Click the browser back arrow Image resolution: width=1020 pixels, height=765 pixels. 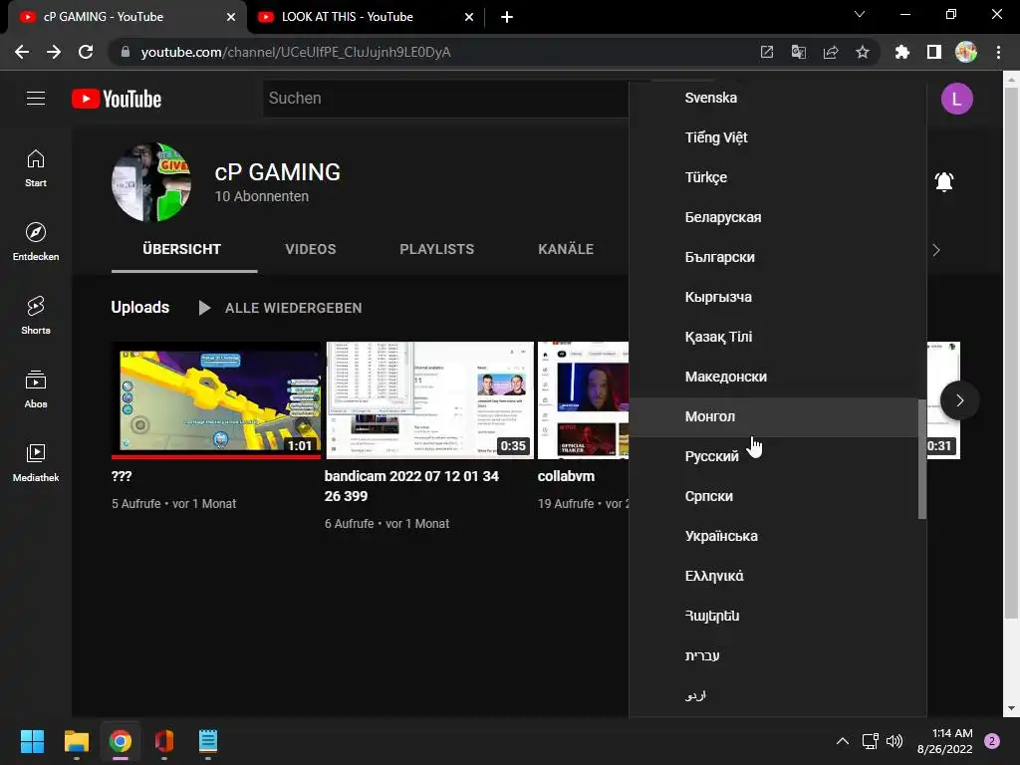click(x=22, y=52)
